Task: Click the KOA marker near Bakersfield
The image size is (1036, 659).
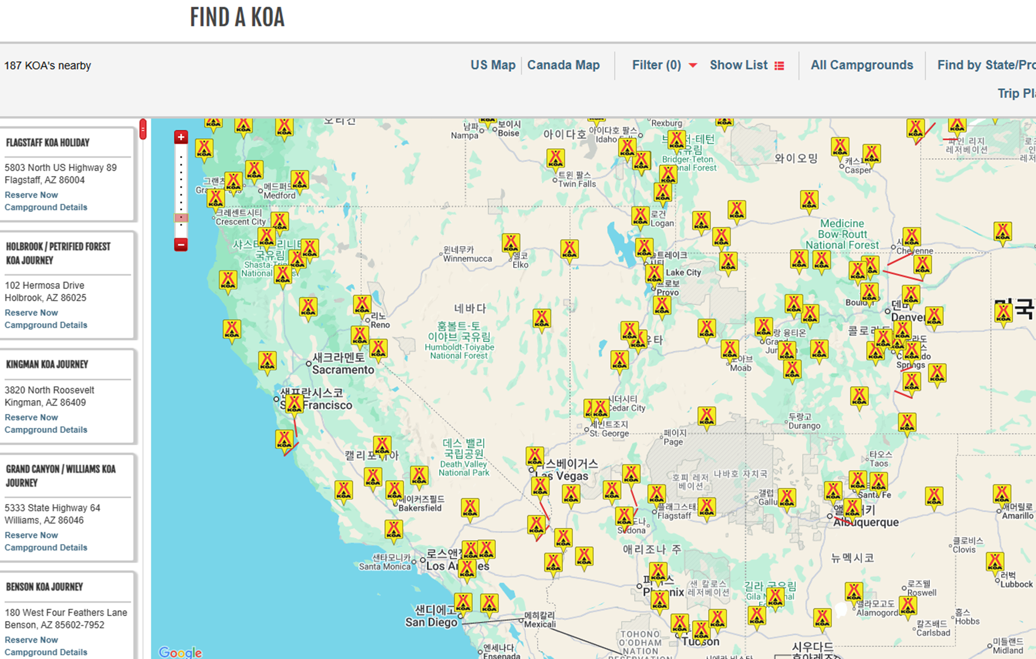Action: pyautogui.click(x=394, y=490)
